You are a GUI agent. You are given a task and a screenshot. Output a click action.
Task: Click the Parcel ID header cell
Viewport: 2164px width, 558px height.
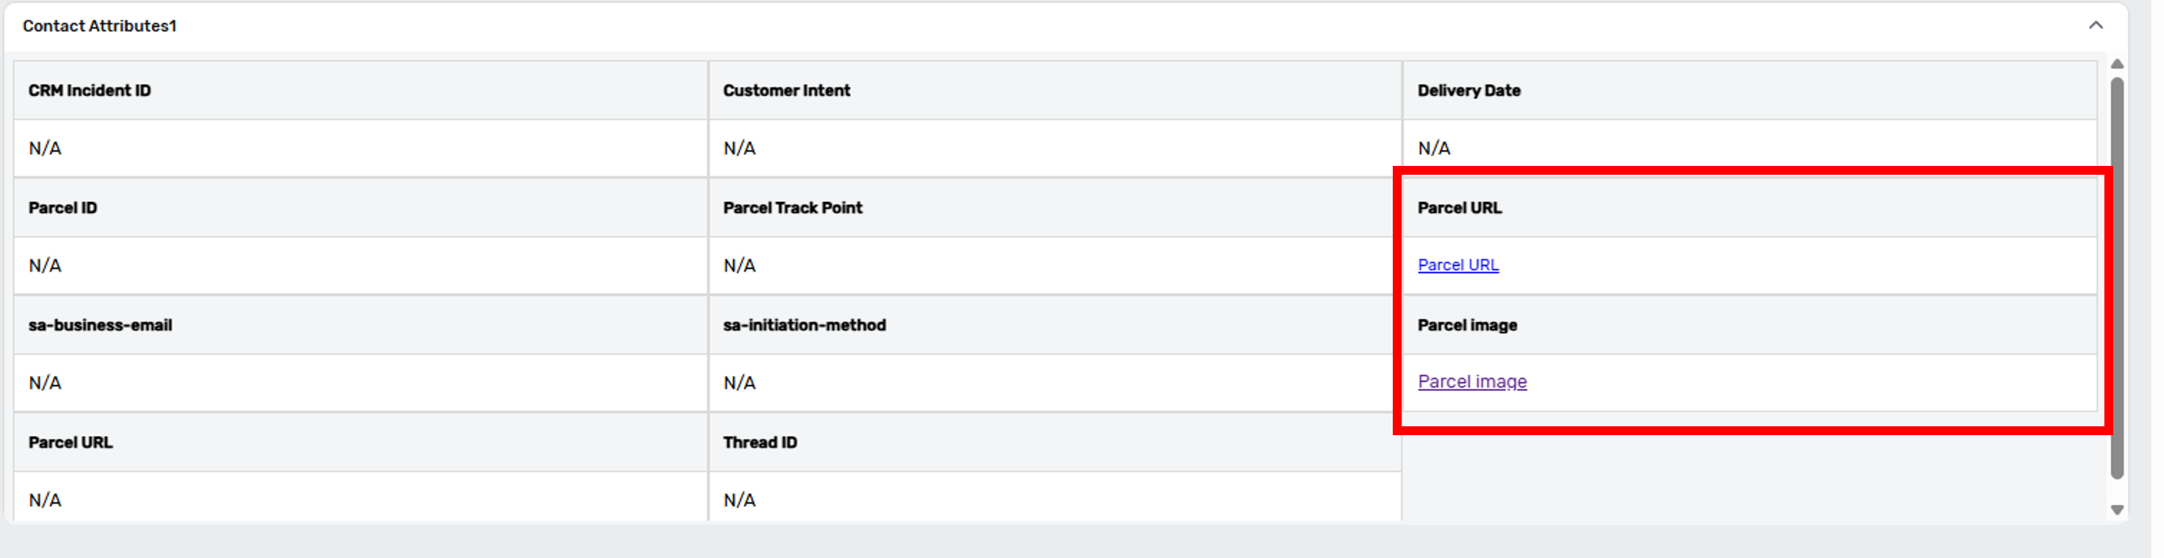(63, 208)
